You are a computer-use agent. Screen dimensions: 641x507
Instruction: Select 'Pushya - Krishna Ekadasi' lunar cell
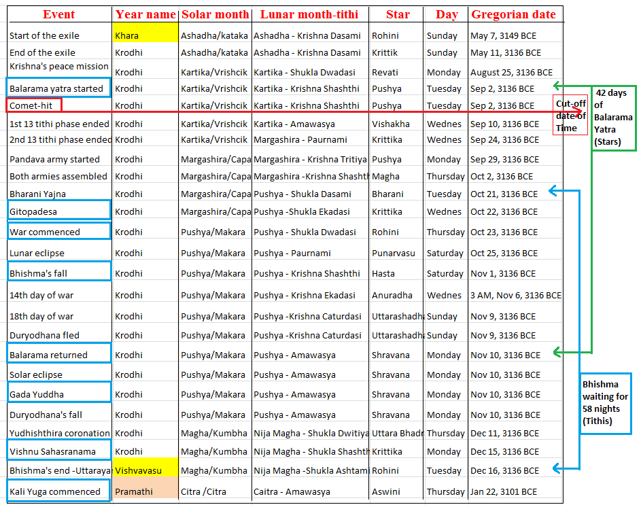coord(304,295)
